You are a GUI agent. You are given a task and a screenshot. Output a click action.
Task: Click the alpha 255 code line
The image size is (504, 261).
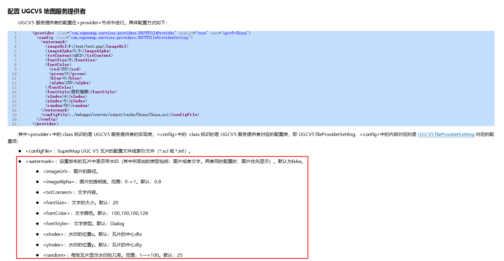pos(70,83)
